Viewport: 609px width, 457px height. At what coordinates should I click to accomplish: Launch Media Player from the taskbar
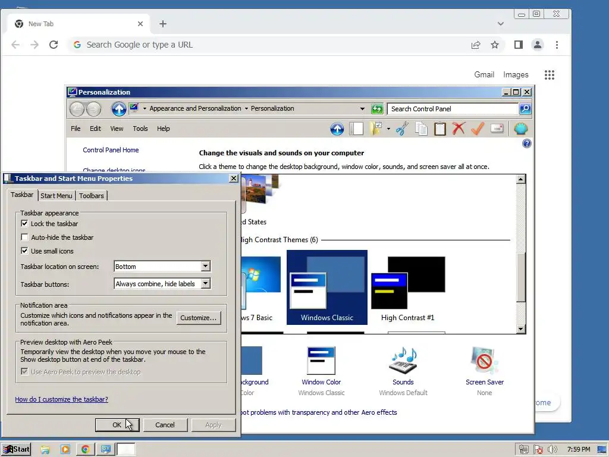(65, 450)
